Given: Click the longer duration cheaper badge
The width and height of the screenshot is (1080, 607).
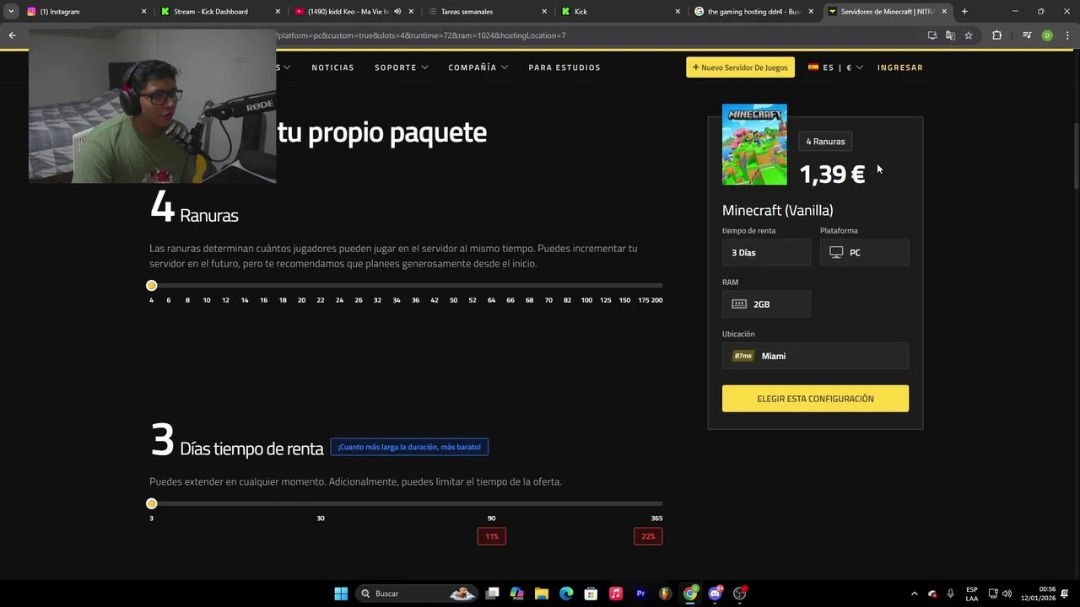Looking at the screenshot, I should [x=409, y=447].
